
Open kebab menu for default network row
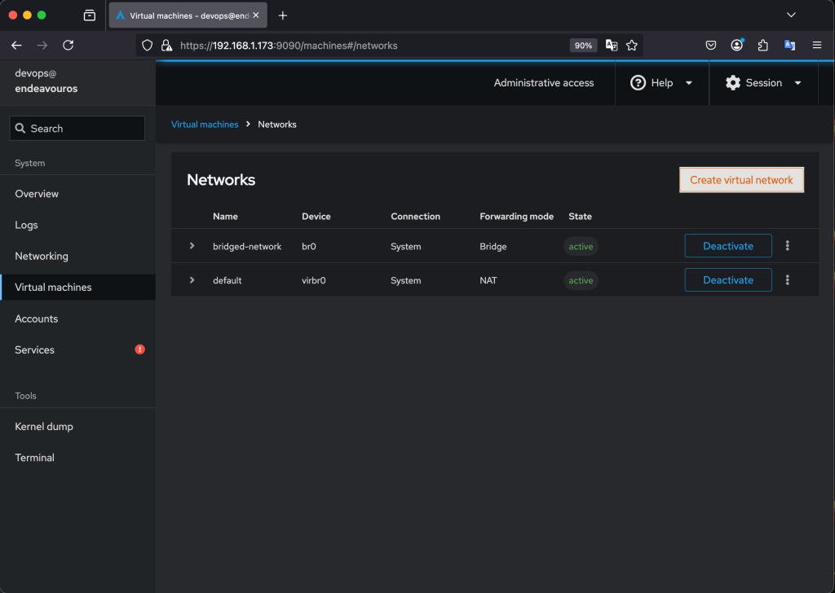point(787,280)
